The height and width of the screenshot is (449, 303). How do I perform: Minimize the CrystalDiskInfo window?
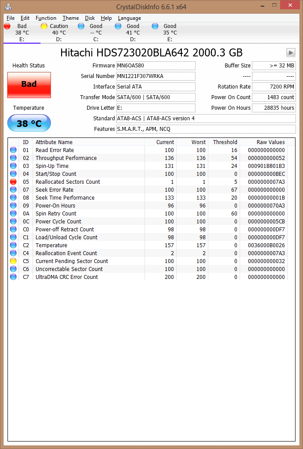point(262,5)
